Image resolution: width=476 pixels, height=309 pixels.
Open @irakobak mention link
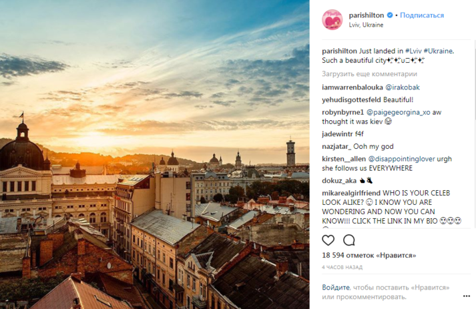click(403, 87)
